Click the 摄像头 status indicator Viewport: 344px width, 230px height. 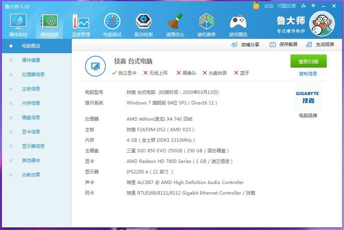tap(187, 73)
